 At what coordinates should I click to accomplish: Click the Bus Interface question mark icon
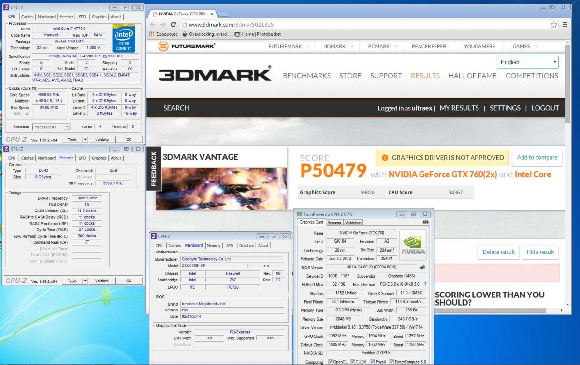(425, 284)
